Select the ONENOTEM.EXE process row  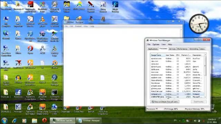pyautogui.click(x=177, y=97)
